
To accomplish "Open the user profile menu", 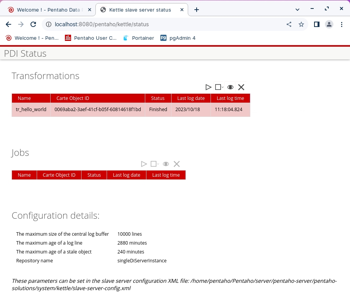I will click(x=329, y=24).
